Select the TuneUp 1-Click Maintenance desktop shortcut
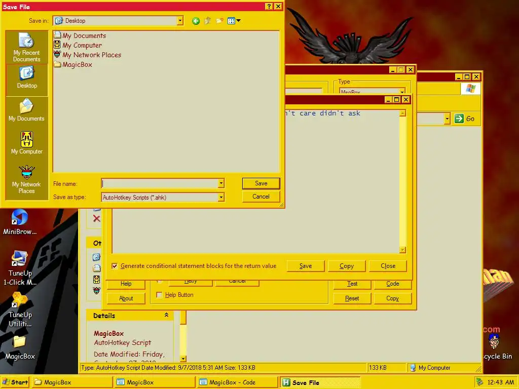 coord(20,268)
